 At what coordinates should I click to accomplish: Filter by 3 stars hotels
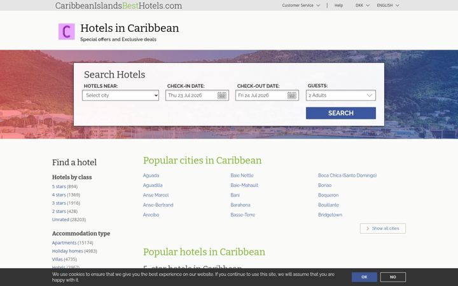(x=59, y=203)
